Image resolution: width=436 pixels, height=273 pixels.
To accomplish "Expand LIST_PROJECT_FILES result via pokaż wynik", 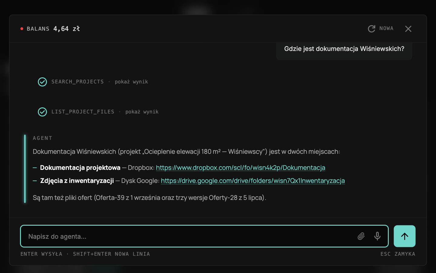I will point(142,112).
